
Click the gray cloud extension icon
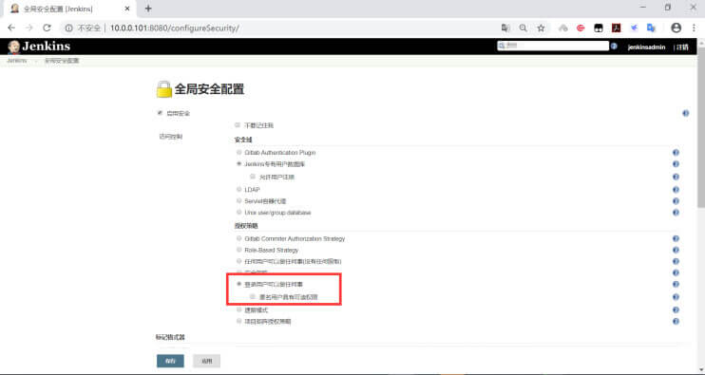point(562,28)
